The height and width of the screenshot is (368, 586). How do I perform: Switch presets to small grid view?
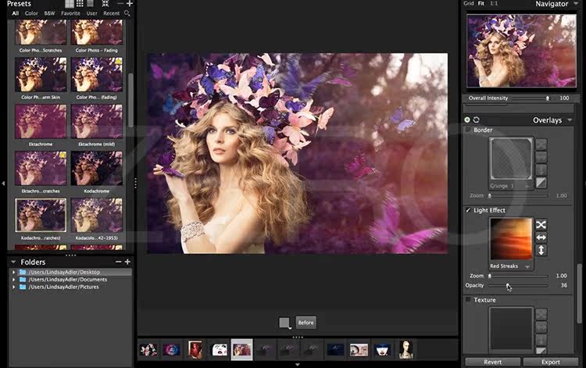pos(80,4)
